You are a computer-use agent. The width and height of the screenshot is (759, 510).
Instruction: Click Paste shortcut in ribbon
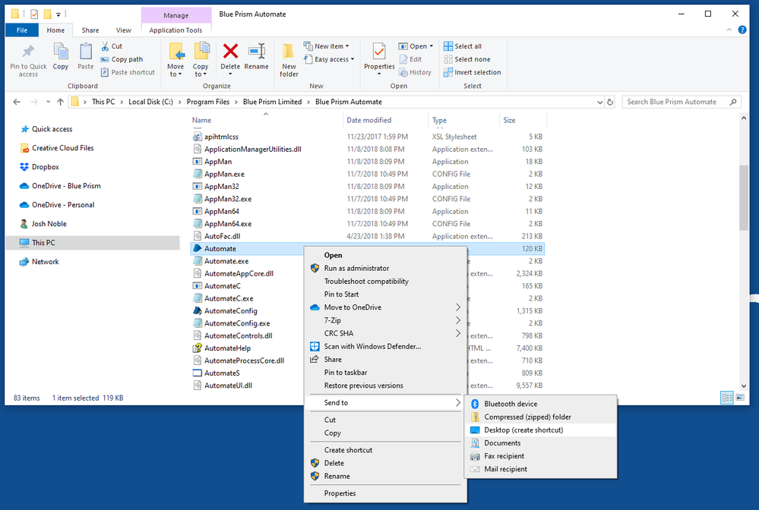[x=128, y=73]
